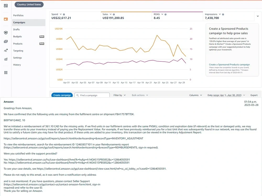Open Products in the side menu

18,44
